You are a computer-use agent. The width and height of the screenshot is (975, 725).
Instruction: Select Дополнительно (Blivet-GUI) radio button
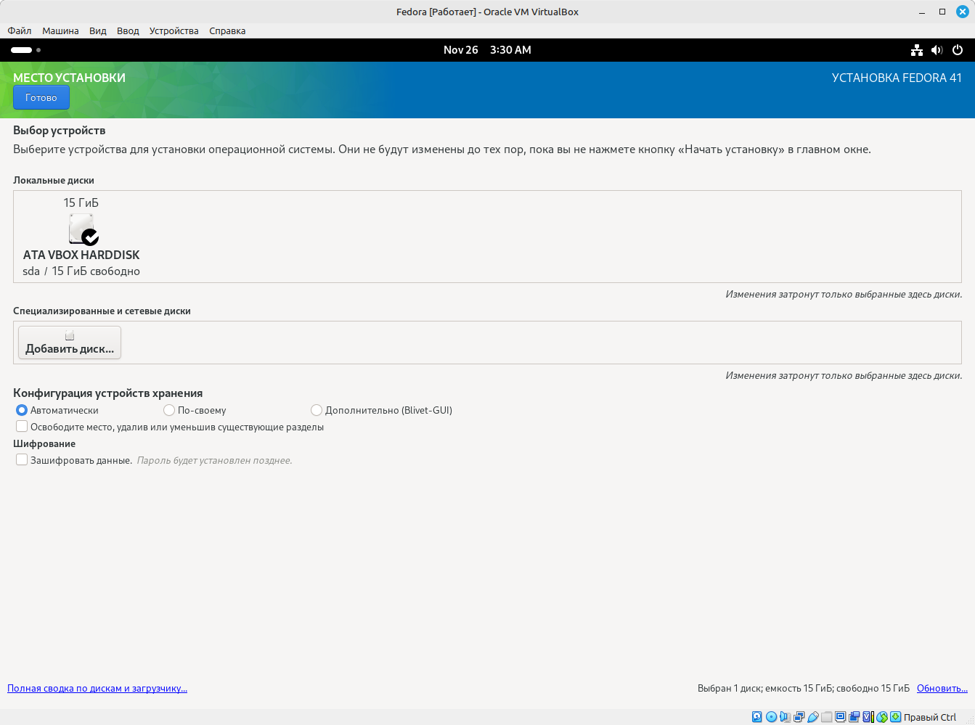317,410
